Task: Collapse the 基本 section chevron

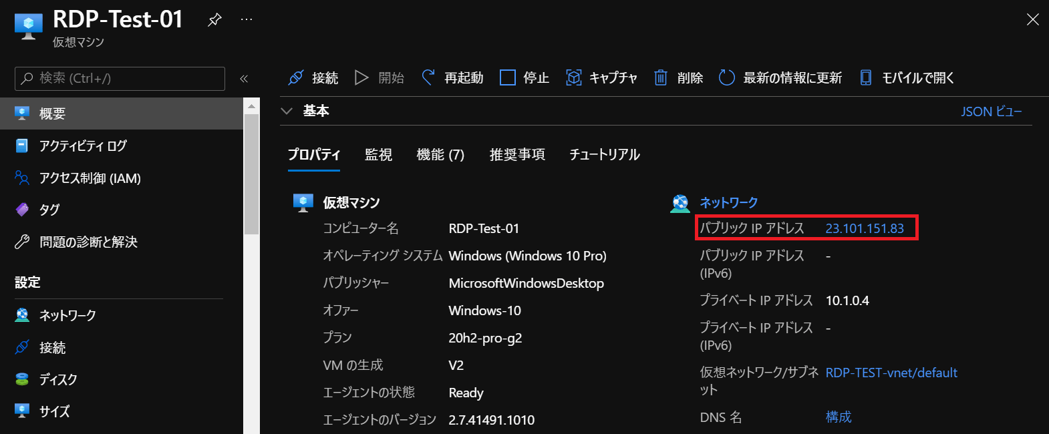Action: (x=287, y=111)
